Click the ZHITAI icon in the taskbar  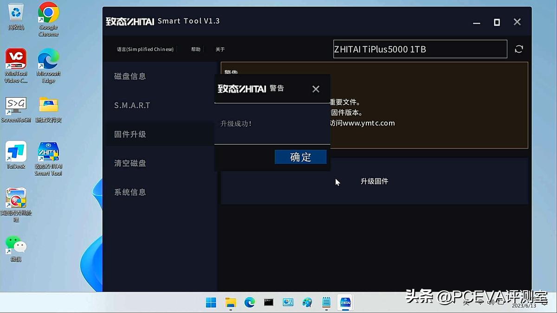(345, 302)
